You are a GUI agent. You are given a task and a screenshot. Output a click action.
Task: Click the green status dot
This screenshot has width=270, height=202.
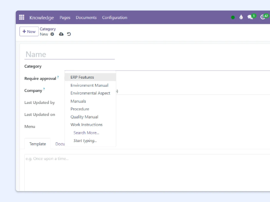tap(233, 18)
